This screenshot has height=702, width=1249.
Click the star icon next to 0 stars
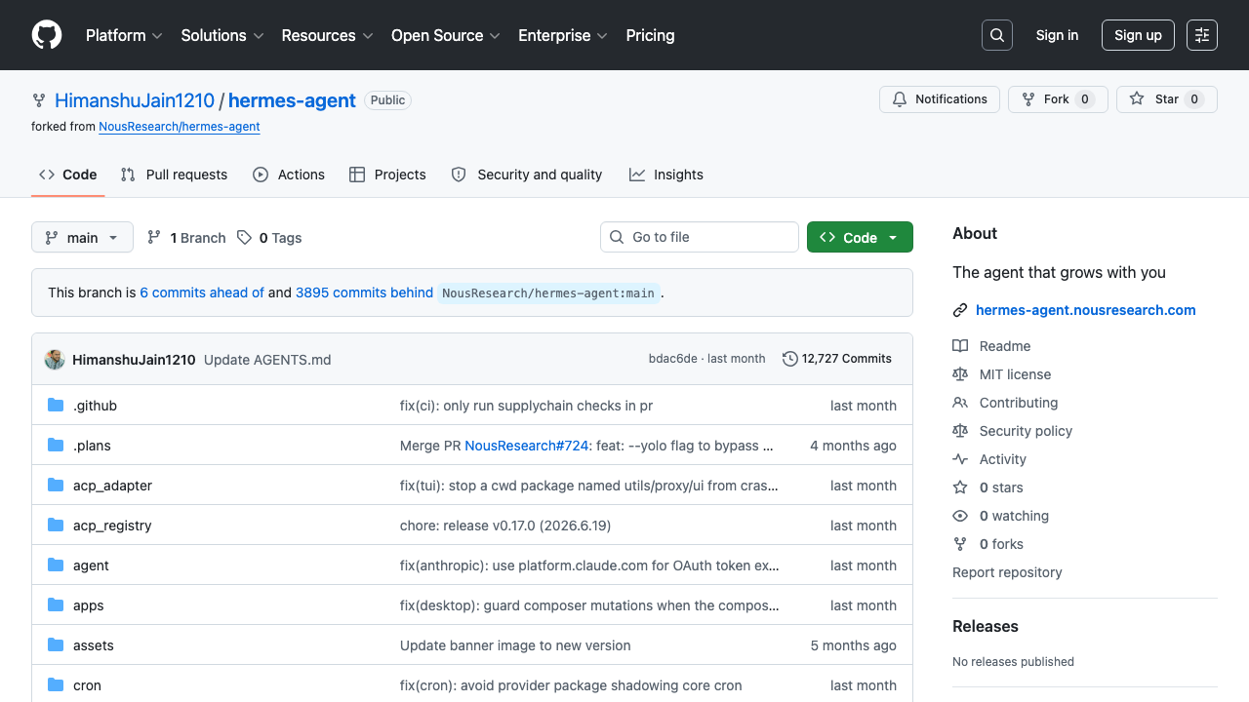point(960,487)
